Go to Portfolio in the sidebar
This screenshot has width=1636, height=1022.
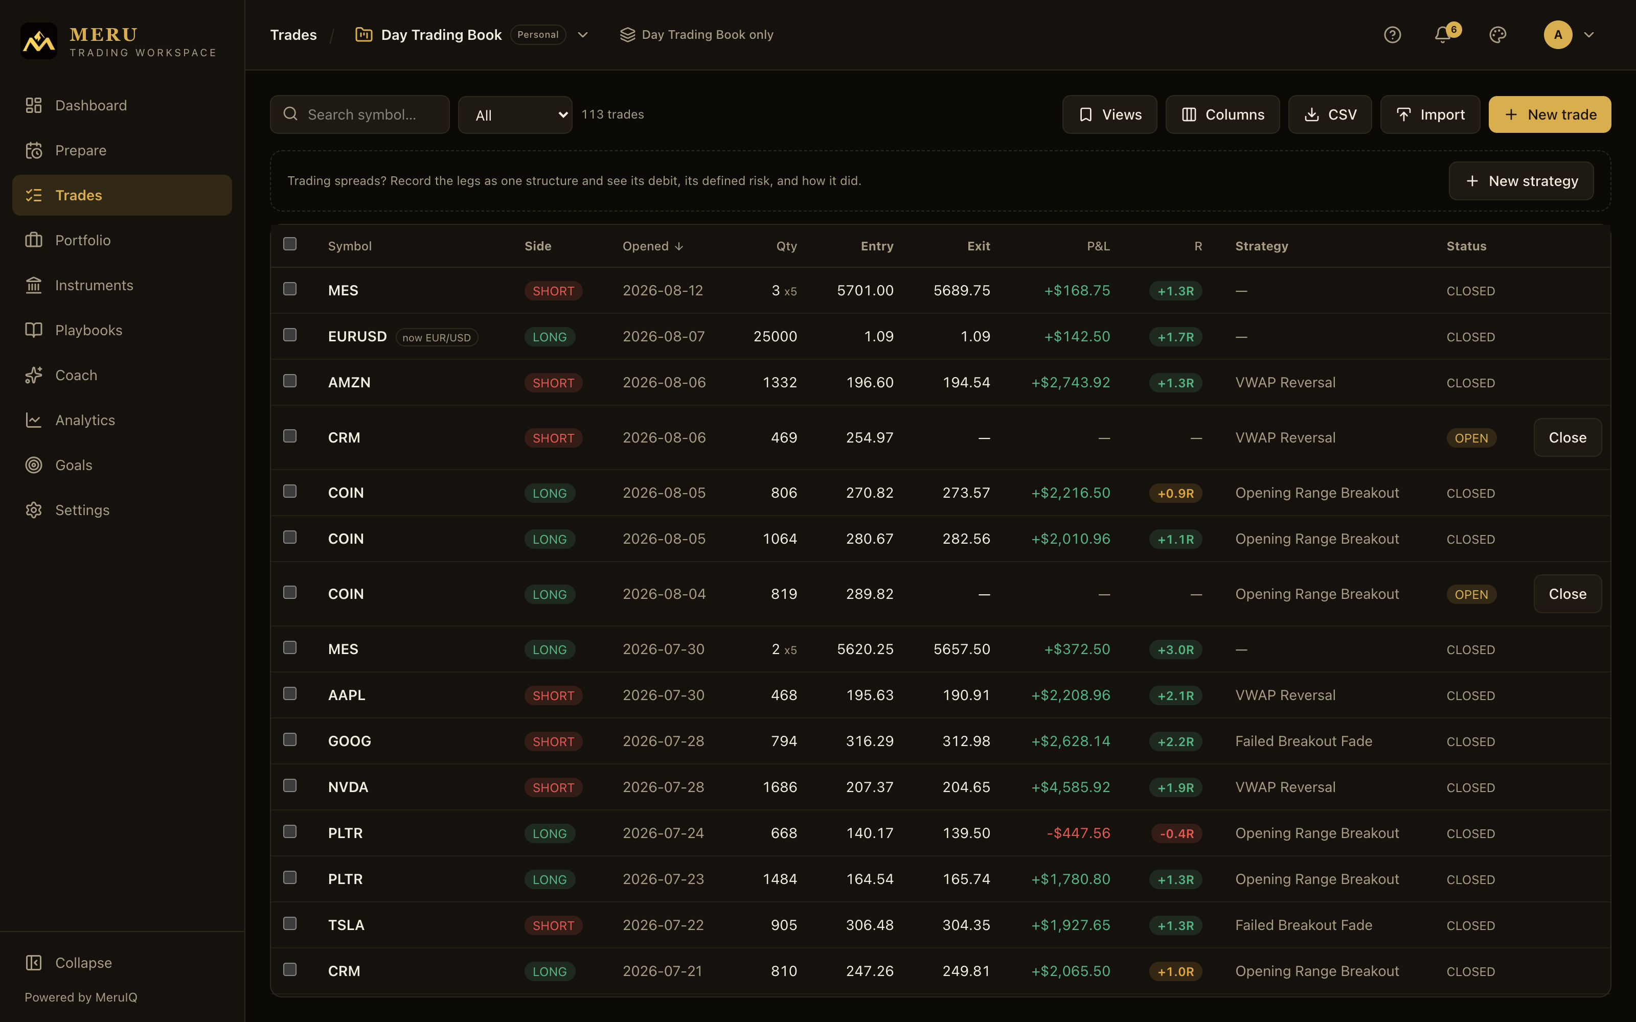point(122,240)
